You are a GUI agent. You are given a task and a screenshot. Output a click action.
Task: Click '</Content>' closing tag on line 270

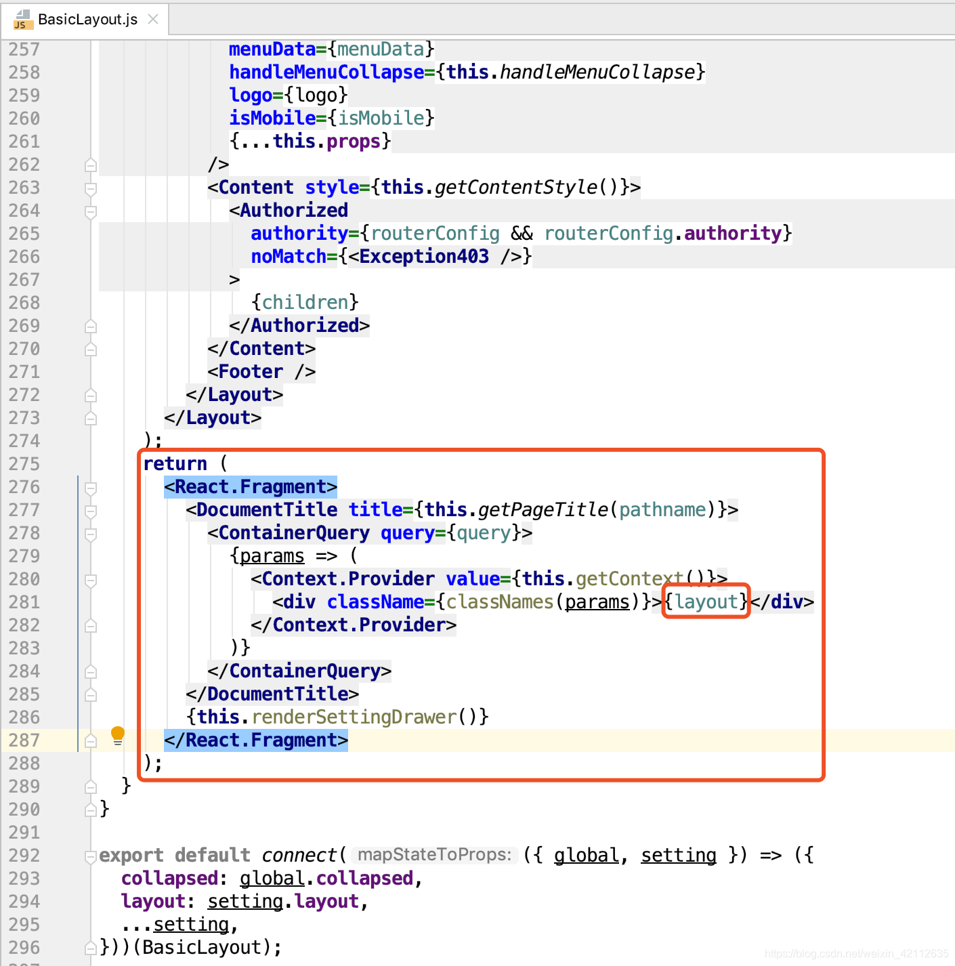tap(261, 349)
